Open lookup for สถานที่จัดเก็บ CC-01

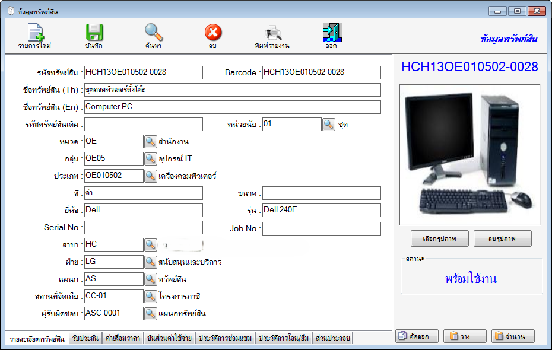pyautogui.click(x=150, y=296)
